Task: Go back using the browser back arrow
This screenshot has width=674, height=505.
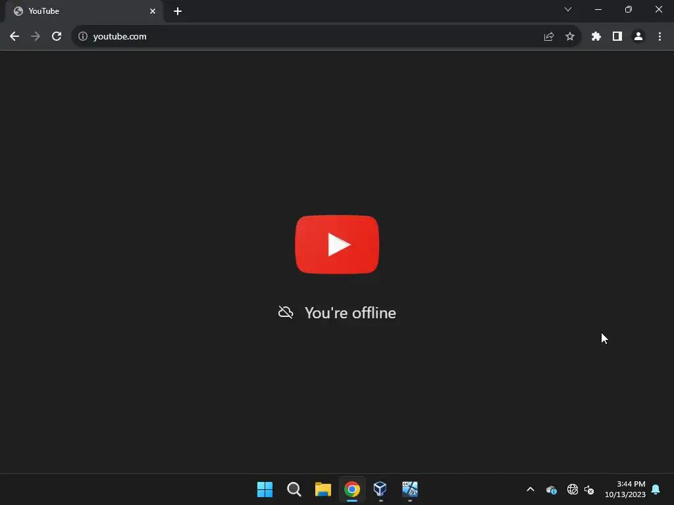Action: (14, 37)
